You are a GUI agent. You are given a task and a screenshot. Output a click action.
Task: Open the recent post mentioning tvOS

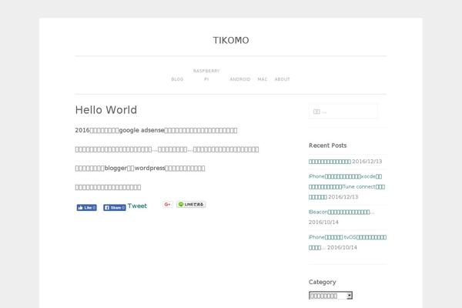[347, 243]
